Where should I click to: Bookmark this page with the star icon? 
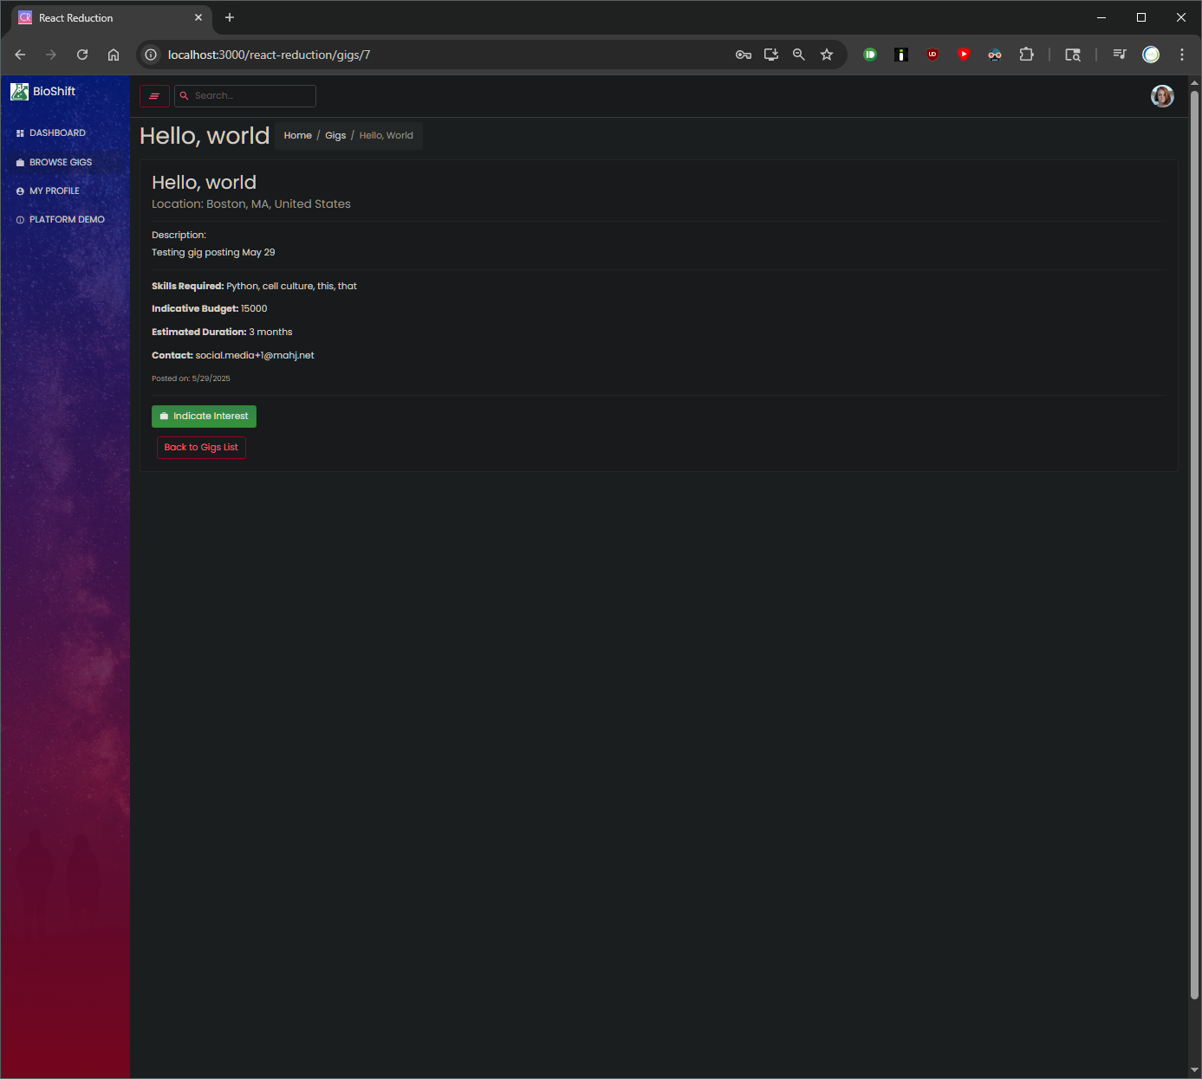point(827,55)
